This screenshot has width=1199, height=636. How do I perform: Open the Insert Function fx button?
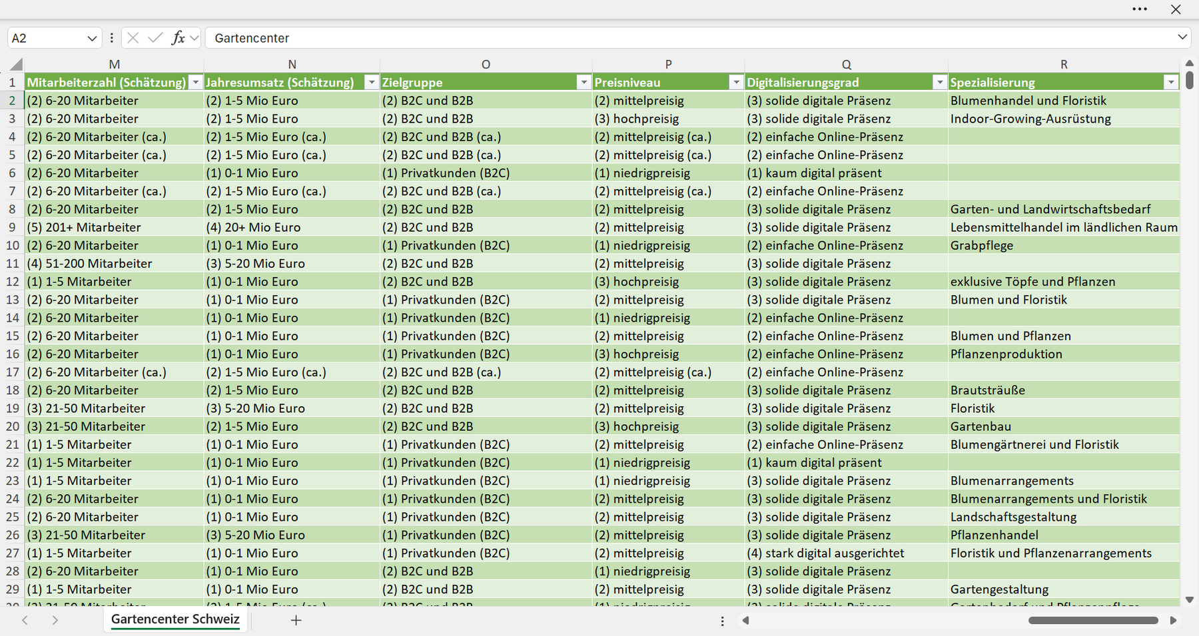[x=178, y=38]
